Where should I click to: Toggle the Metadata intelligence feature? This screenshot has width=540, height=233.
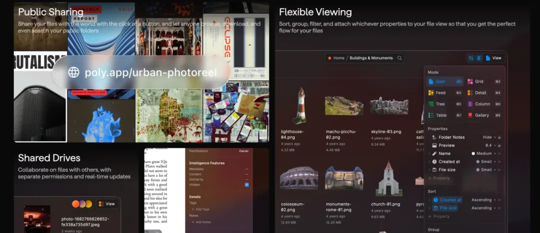click(x=246, y=169)
